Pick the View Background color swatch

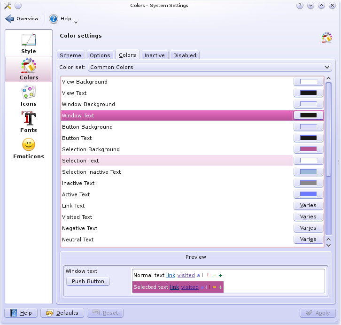pos(309,82)
